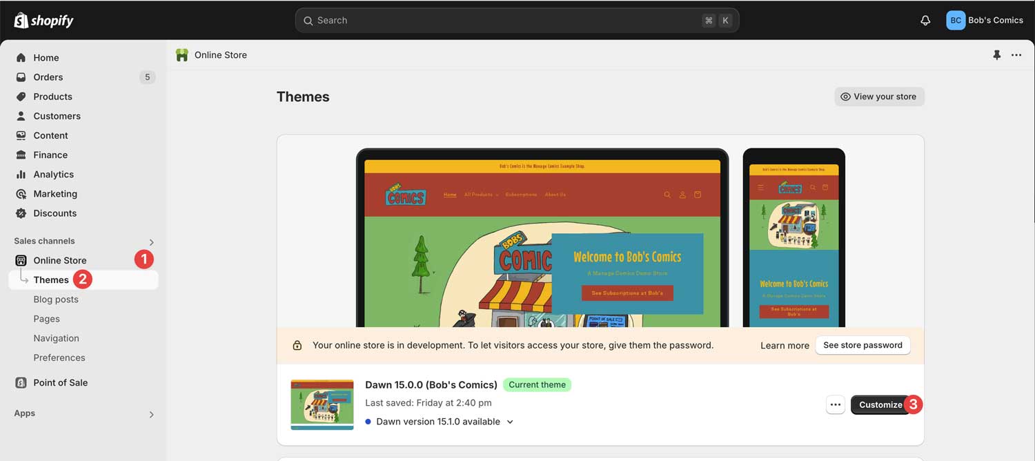Expand the Apps section chevron

[x=151, y=415]
